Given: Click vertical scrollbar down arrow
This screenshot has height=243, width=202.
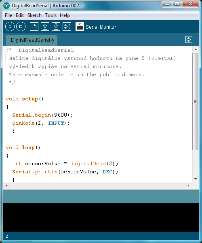Looking at the screenshot, I should click(196, 179).
